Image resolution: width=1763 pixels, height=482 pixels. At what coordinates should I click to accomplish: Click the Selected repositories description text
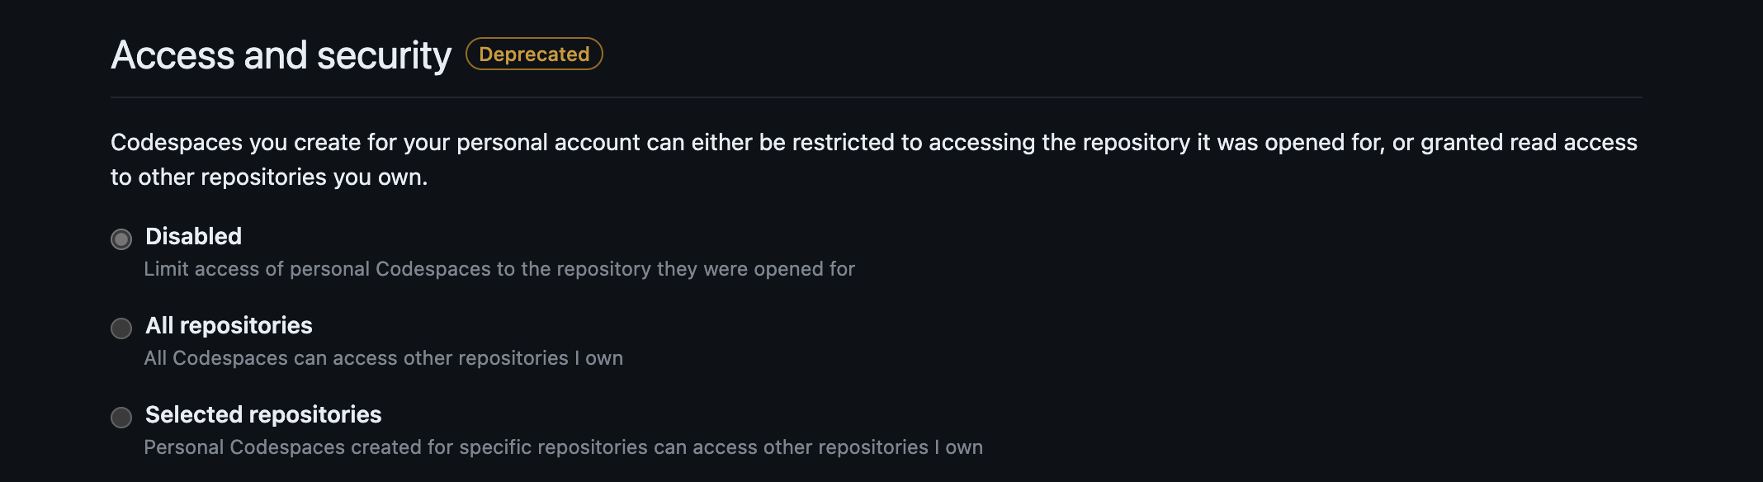click(x=563, y=447)
